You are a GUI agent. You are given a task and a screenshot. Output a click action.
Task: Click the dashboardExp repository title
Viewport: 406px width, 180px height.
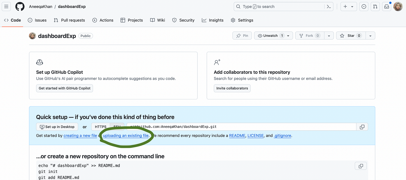(x=57, y=36)
